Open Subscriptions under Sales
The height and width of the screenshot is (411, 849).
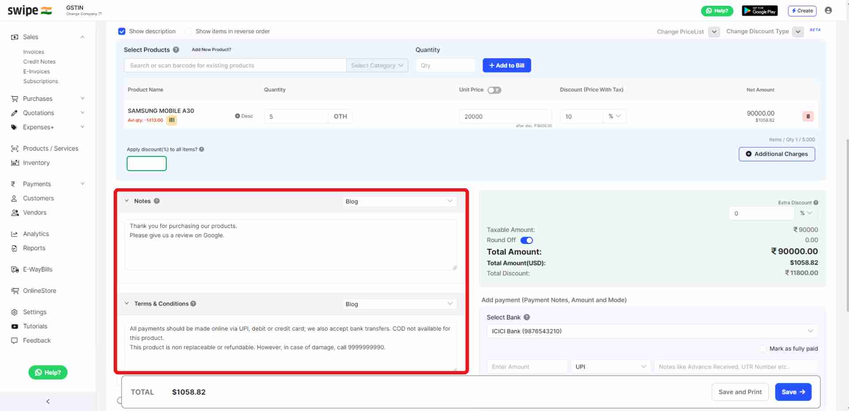(x=41, y=81)
